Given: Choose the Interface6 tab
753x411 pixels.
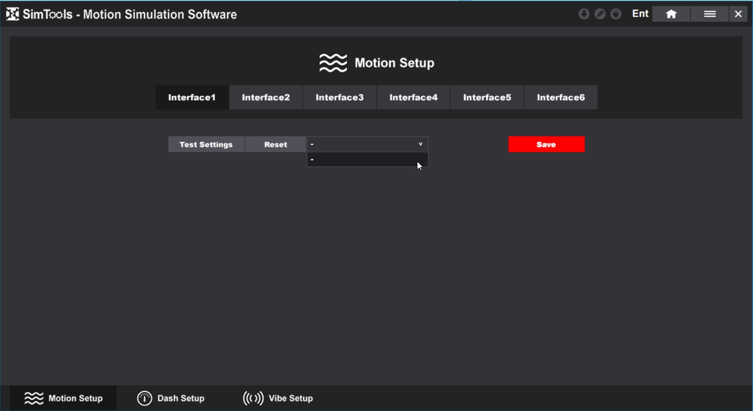Looking at the screenshot, I should coord(560,97).
